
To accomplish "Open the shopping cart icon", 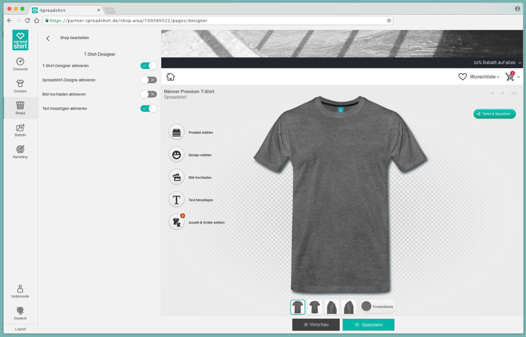I will pyautogui.click(x=510, y=76).
